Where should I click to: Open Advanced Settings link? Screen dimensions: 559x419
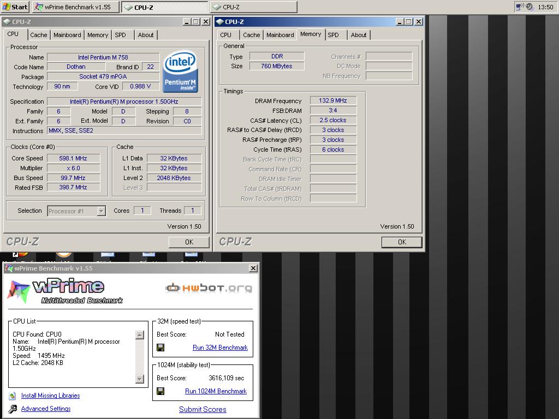click(x=46, y=409)
